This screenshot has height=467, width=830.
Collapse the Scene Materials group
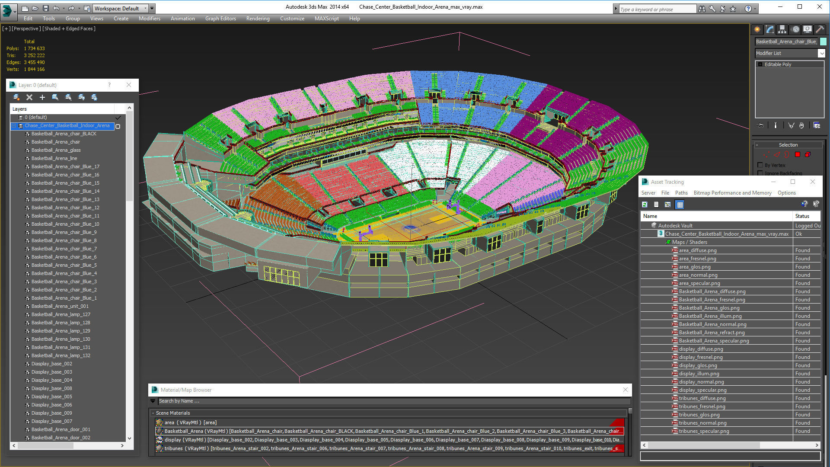[x=153, y=413]
